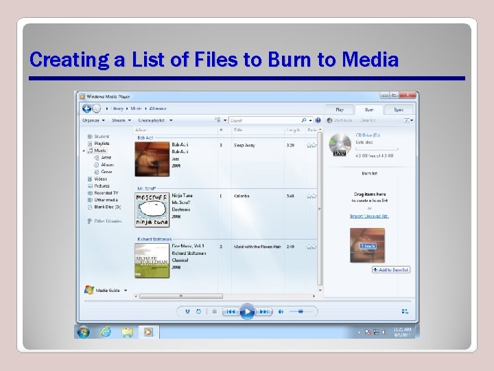Switch to Now Playing view icon
The width and height of the screenshot is (494, 371).
[x=405, y=311]
